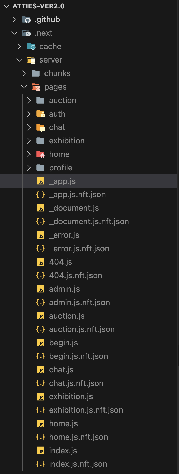179x474 pixels.
Task: Click the JS icon of _error.js
Action: (40, 235)
